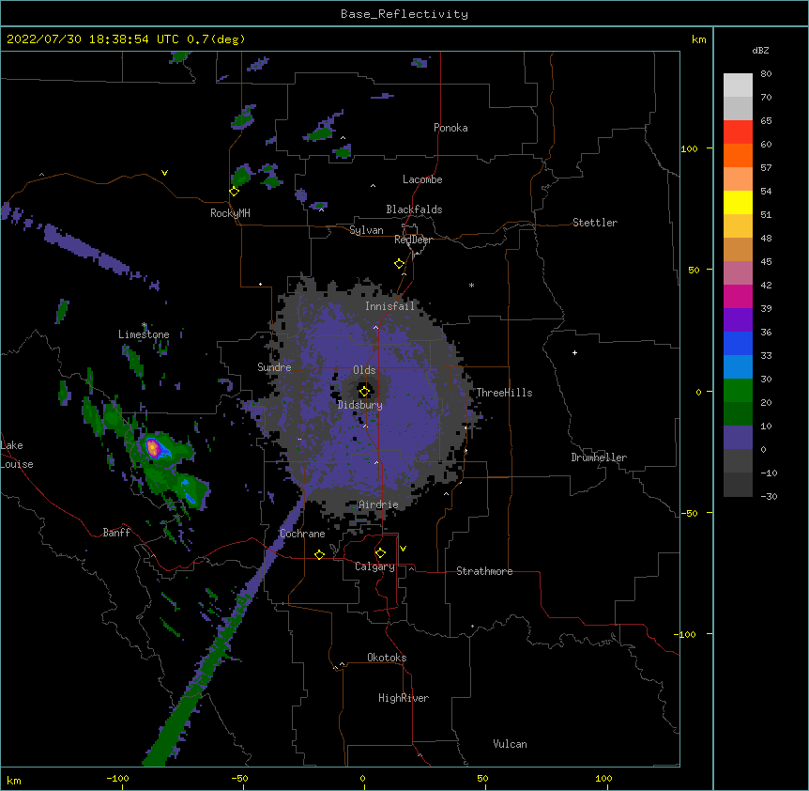The height and width of the screenshot is (791, 809).
Task: Click the RockyMH label
Action: pos(230,212)
